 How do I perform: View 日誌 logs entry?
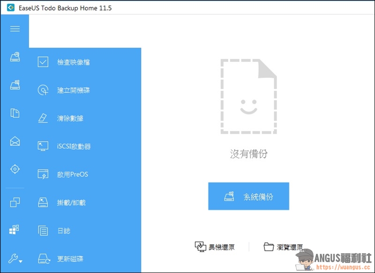[63, 231]
